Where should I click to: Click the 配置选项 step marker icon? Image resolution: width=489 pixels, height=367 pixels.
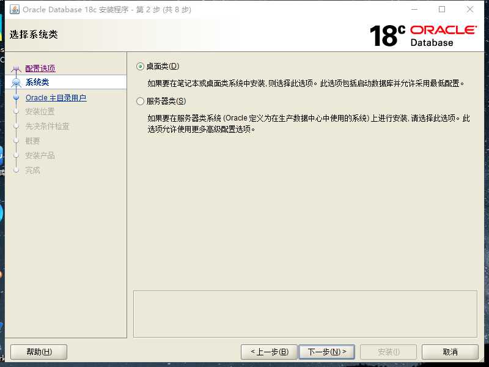16,69
